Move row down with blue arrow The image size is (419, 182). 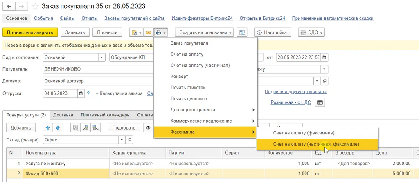58,128
